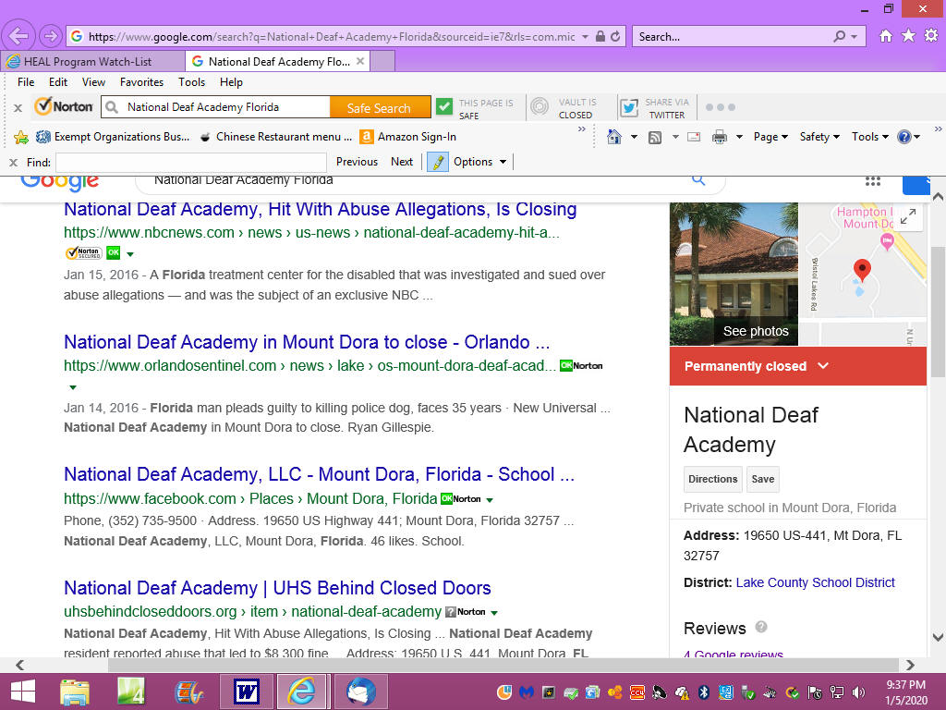Screen dimensions: 946x710
Task: Open the Exempt Organizations Bus... favorite
Action: (x=113, y=137)
